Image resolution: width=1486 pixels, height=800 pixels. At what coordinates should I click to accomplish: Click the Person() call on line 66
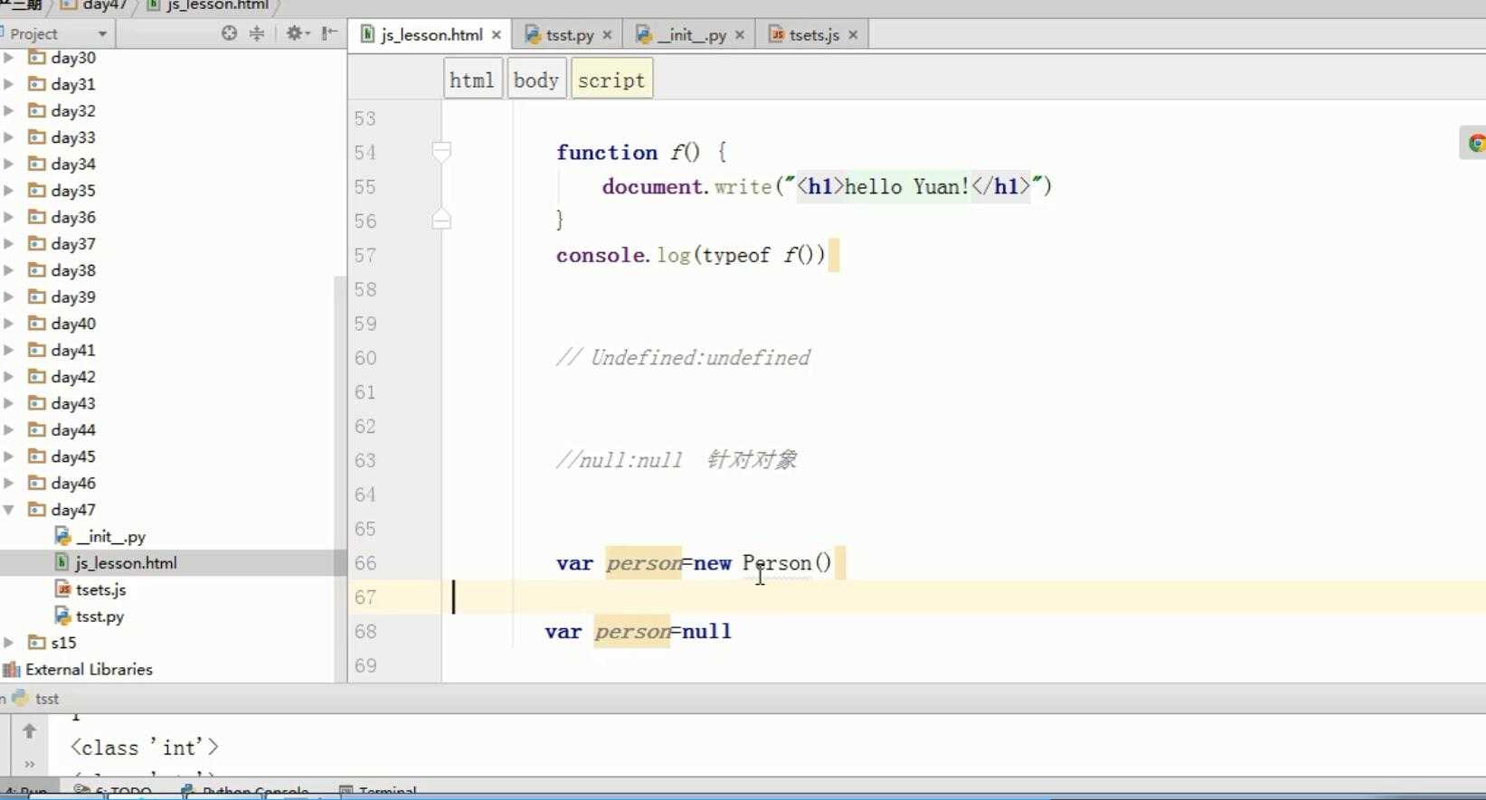pyautogui.click(x=787, y=563)
